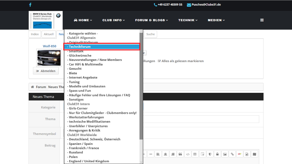292x164 pixels.
Task: Click the padlock icon in editor toolbar
Action: [217, 154]
